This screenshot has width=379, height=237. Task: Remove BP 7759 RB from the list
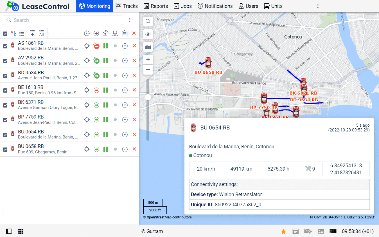(x=134, y=120)
